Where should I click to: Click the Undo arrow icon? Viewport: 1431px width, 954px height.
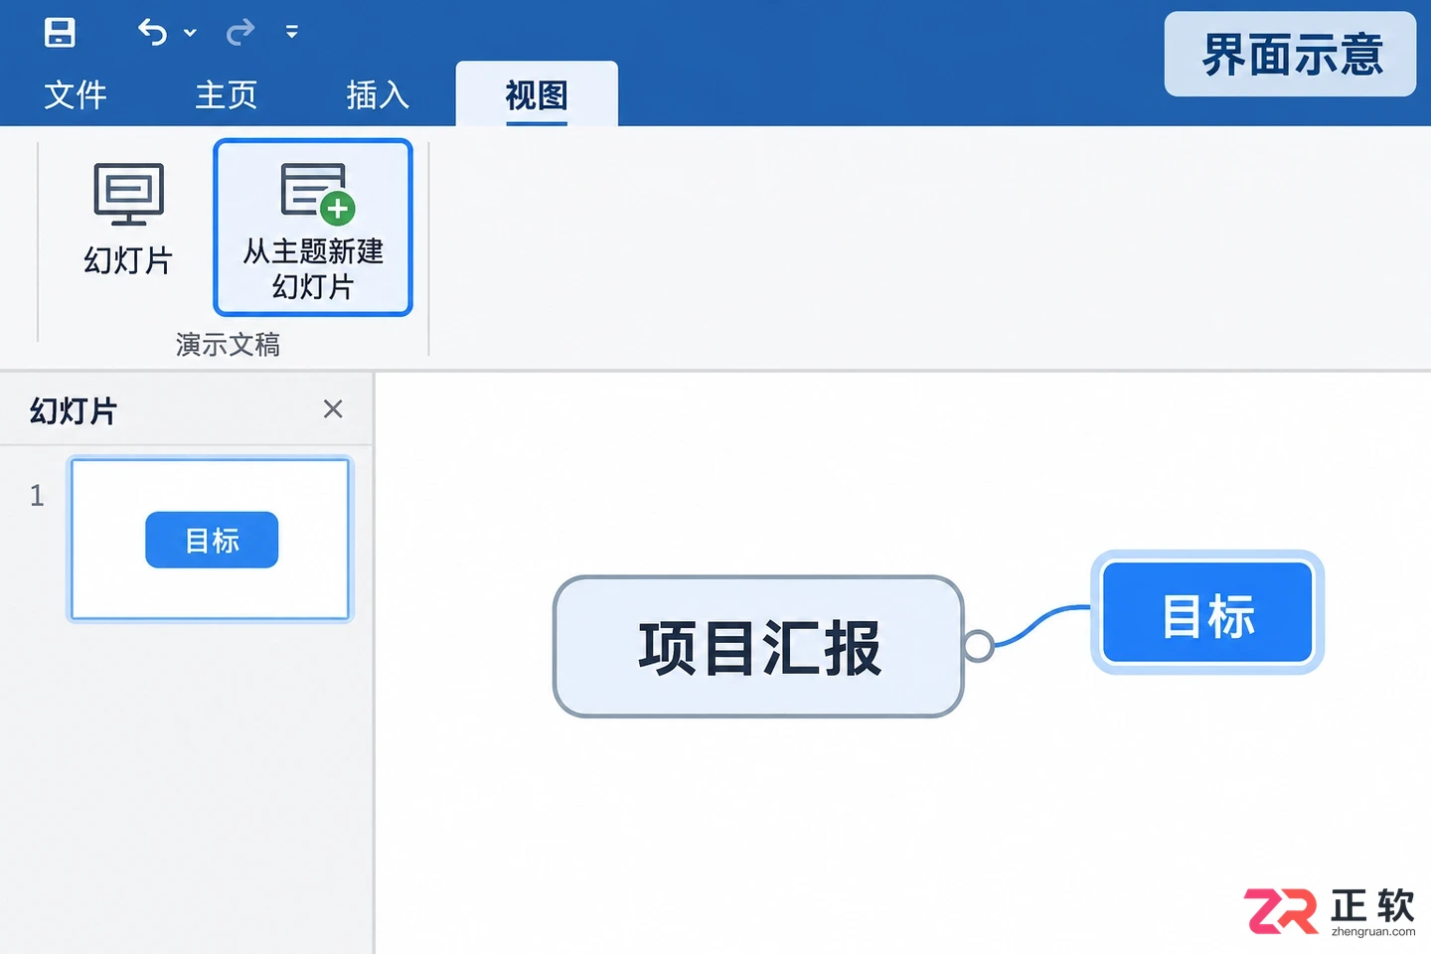coord(151,33)
